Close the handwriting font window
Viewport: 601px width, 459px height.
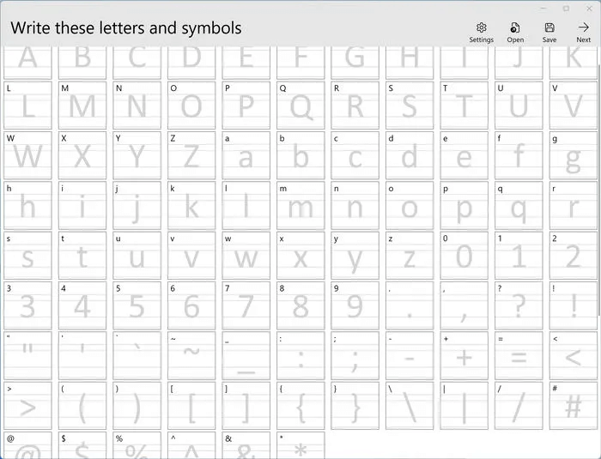[589, 8]
